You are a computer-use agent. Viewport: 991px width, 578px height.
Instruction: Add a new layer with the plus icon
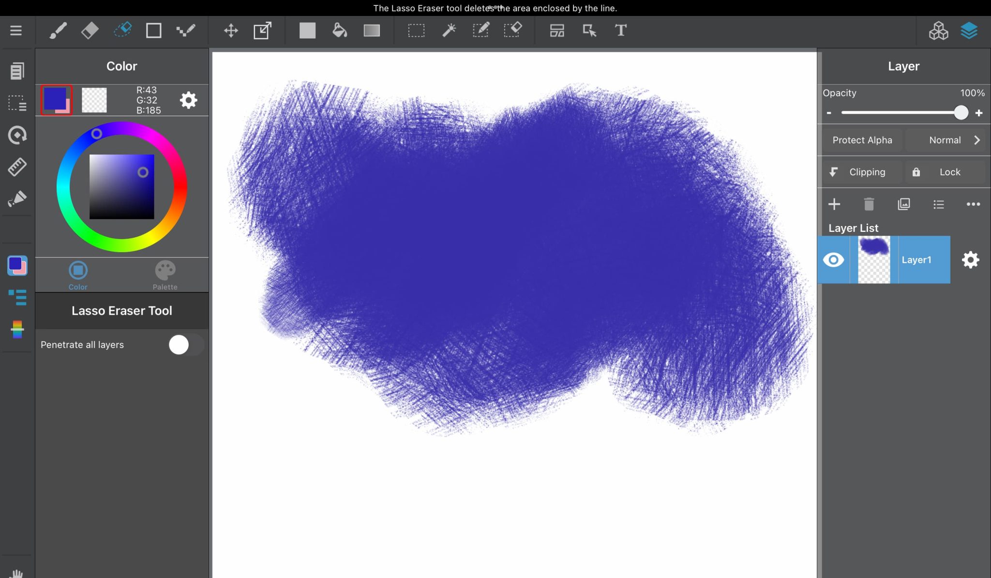tap(835, 204)
